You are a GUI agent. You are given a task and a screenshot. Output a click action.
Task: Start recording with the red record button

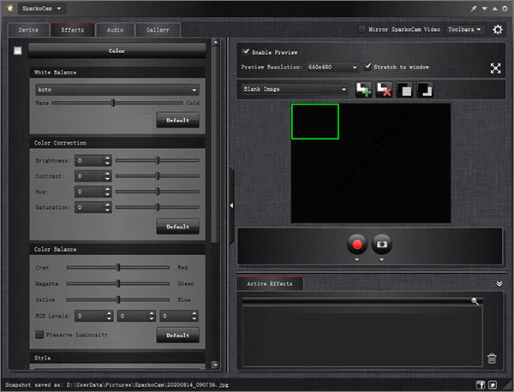pyautogui.click(x=357, y=244)
